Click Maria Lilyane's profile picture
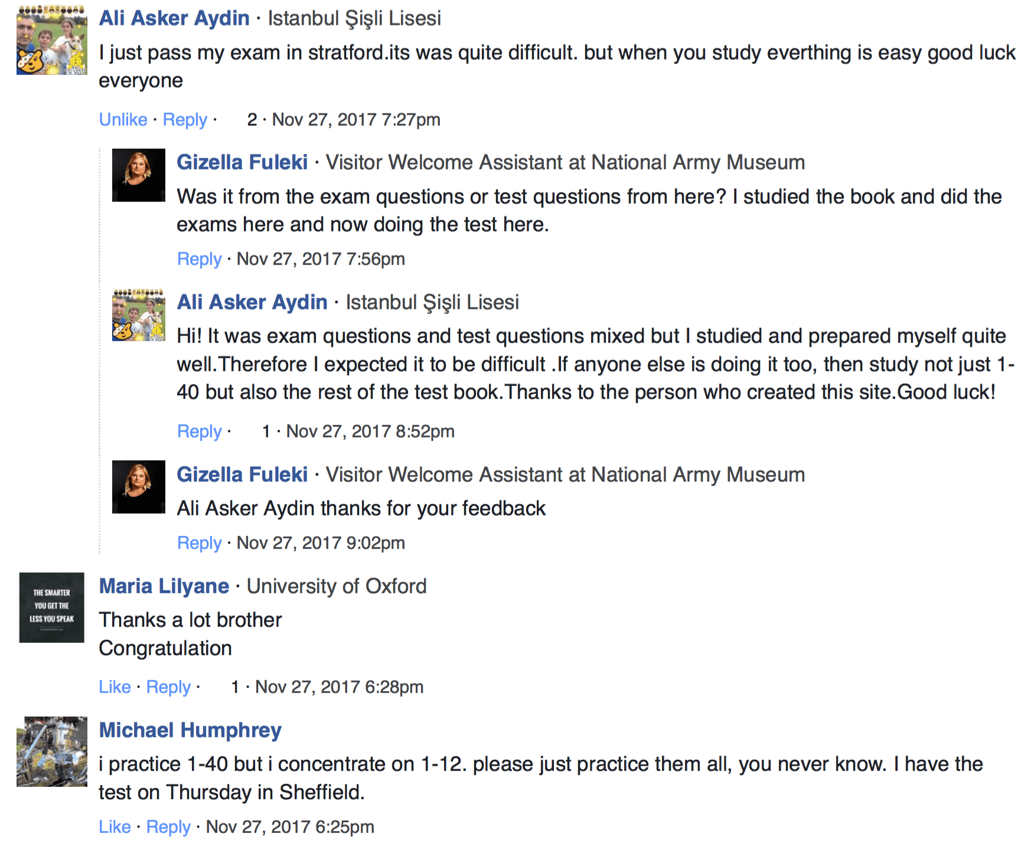The width and height of the screenshot is (1031, 843). [52, 607]
